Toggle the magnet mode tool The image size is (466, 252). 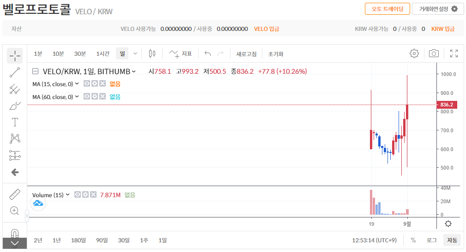(x=15, y=233)
